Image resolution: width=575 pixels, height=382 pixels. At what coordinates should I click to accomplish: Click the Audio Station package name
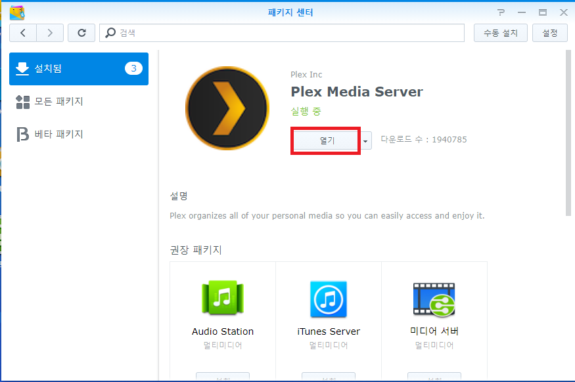[x=223, y=331]
